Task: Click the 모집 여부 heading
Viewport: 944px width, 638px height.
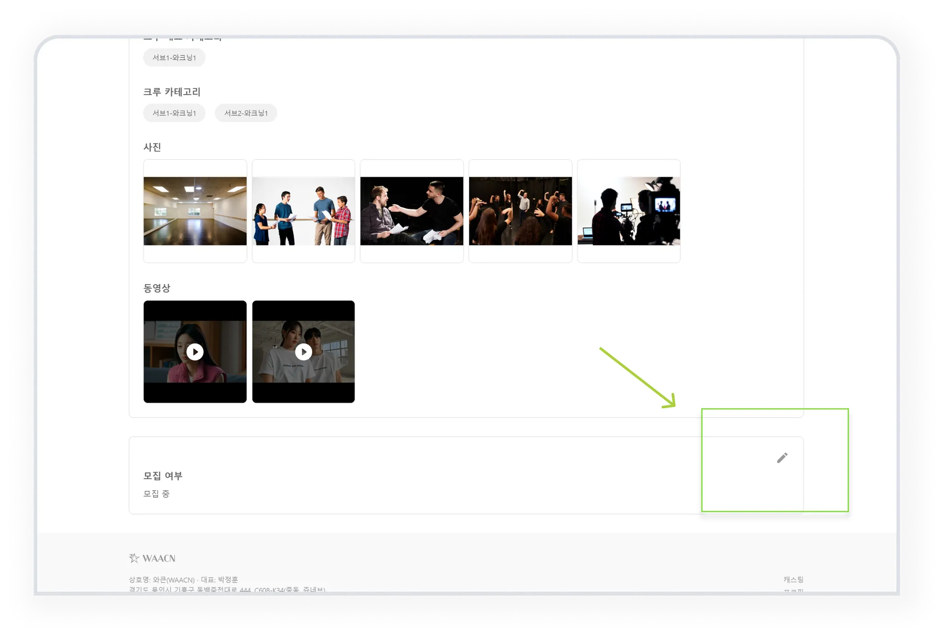Action: [163, 476]
